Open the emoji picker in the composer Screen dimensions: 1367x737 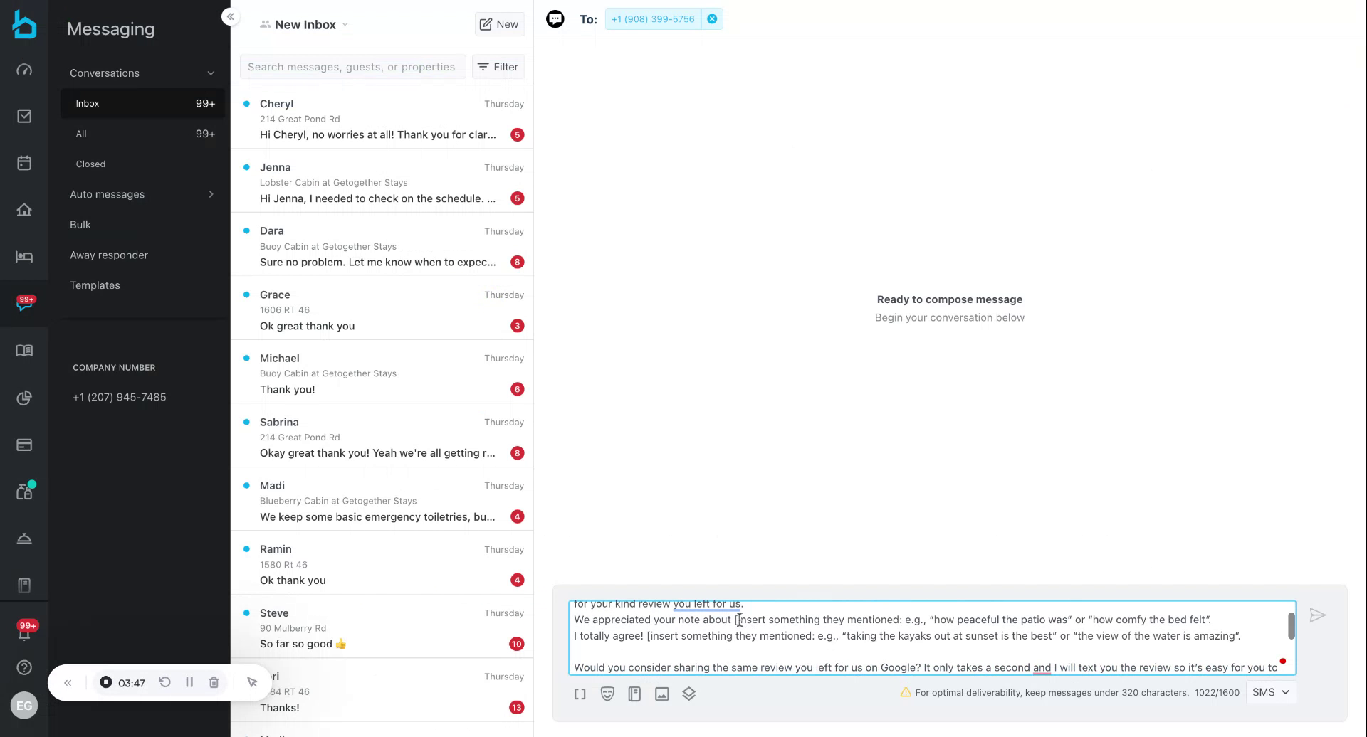tap(607, 694)
